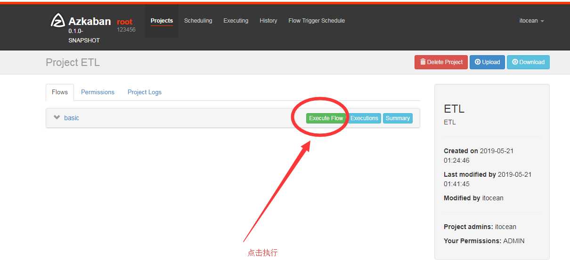Click the Azkaban logo icon
This screenshot has height=279, width=570.
pos(57,21)
